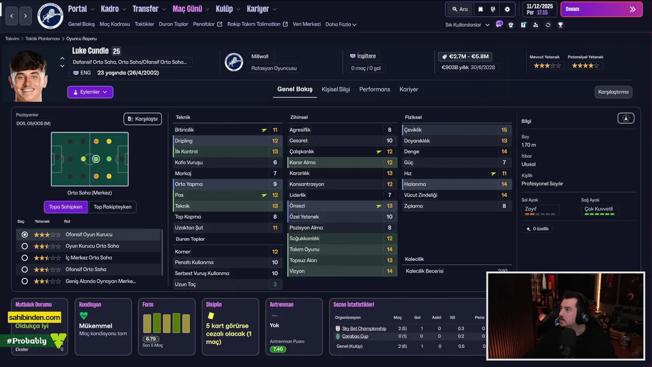This screenshot has height=367, width=652.
Task: Click the Carabao Cup competition icon
Action: tap(338, 336)
